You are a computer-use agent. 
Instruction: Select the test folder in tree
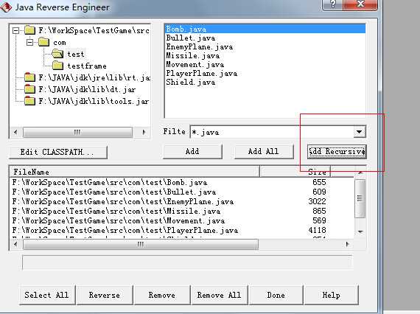pos(76,55)
